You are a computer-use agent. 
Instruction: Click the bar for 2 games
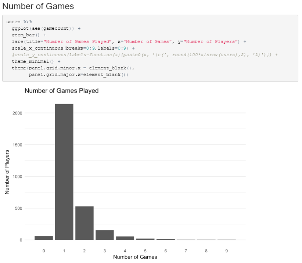85,223
